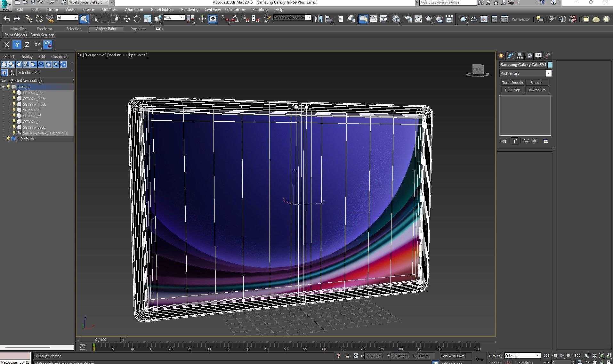This screenshot has width=613, height=364.
Task: Open the Brush Settings panel button
Action: pos(42,35)
